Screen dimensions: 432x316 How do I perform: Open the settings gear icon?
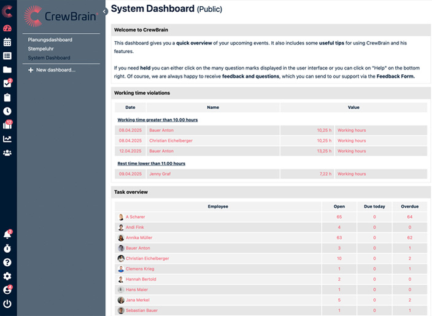click(x=7, y=276)
